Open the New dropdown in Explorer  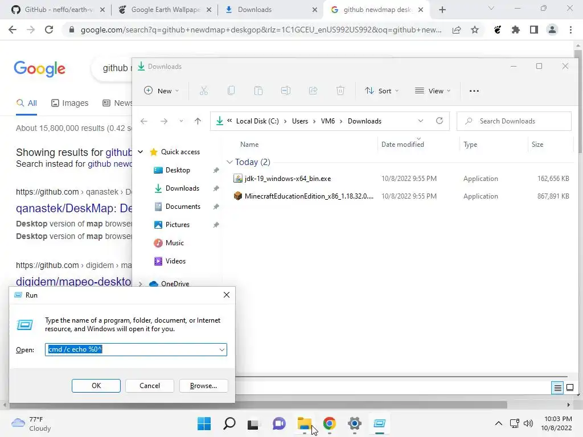(x=161, y=90)
